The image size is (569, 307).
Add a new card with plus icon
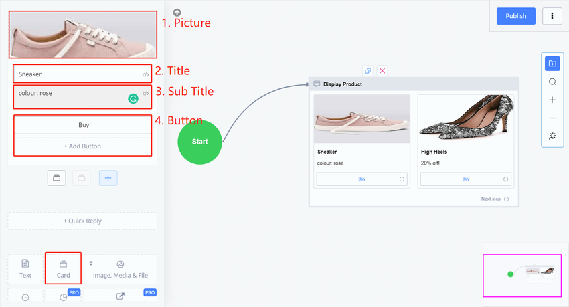pos(108,178)
